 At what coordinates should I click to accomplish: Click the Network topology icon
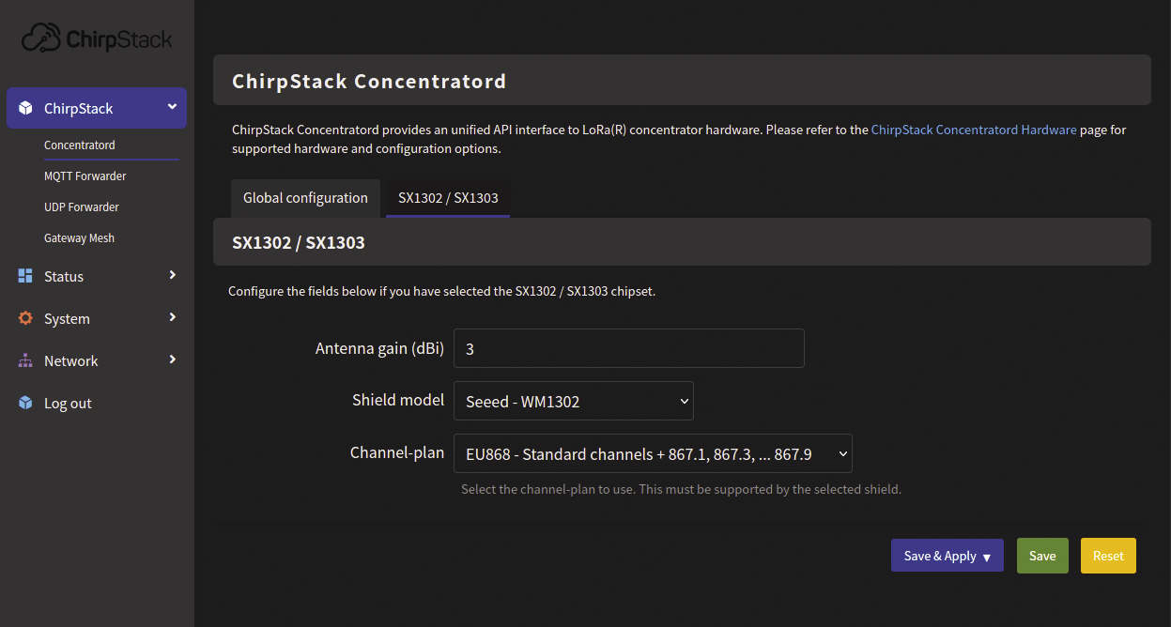(x=25, y=360)
